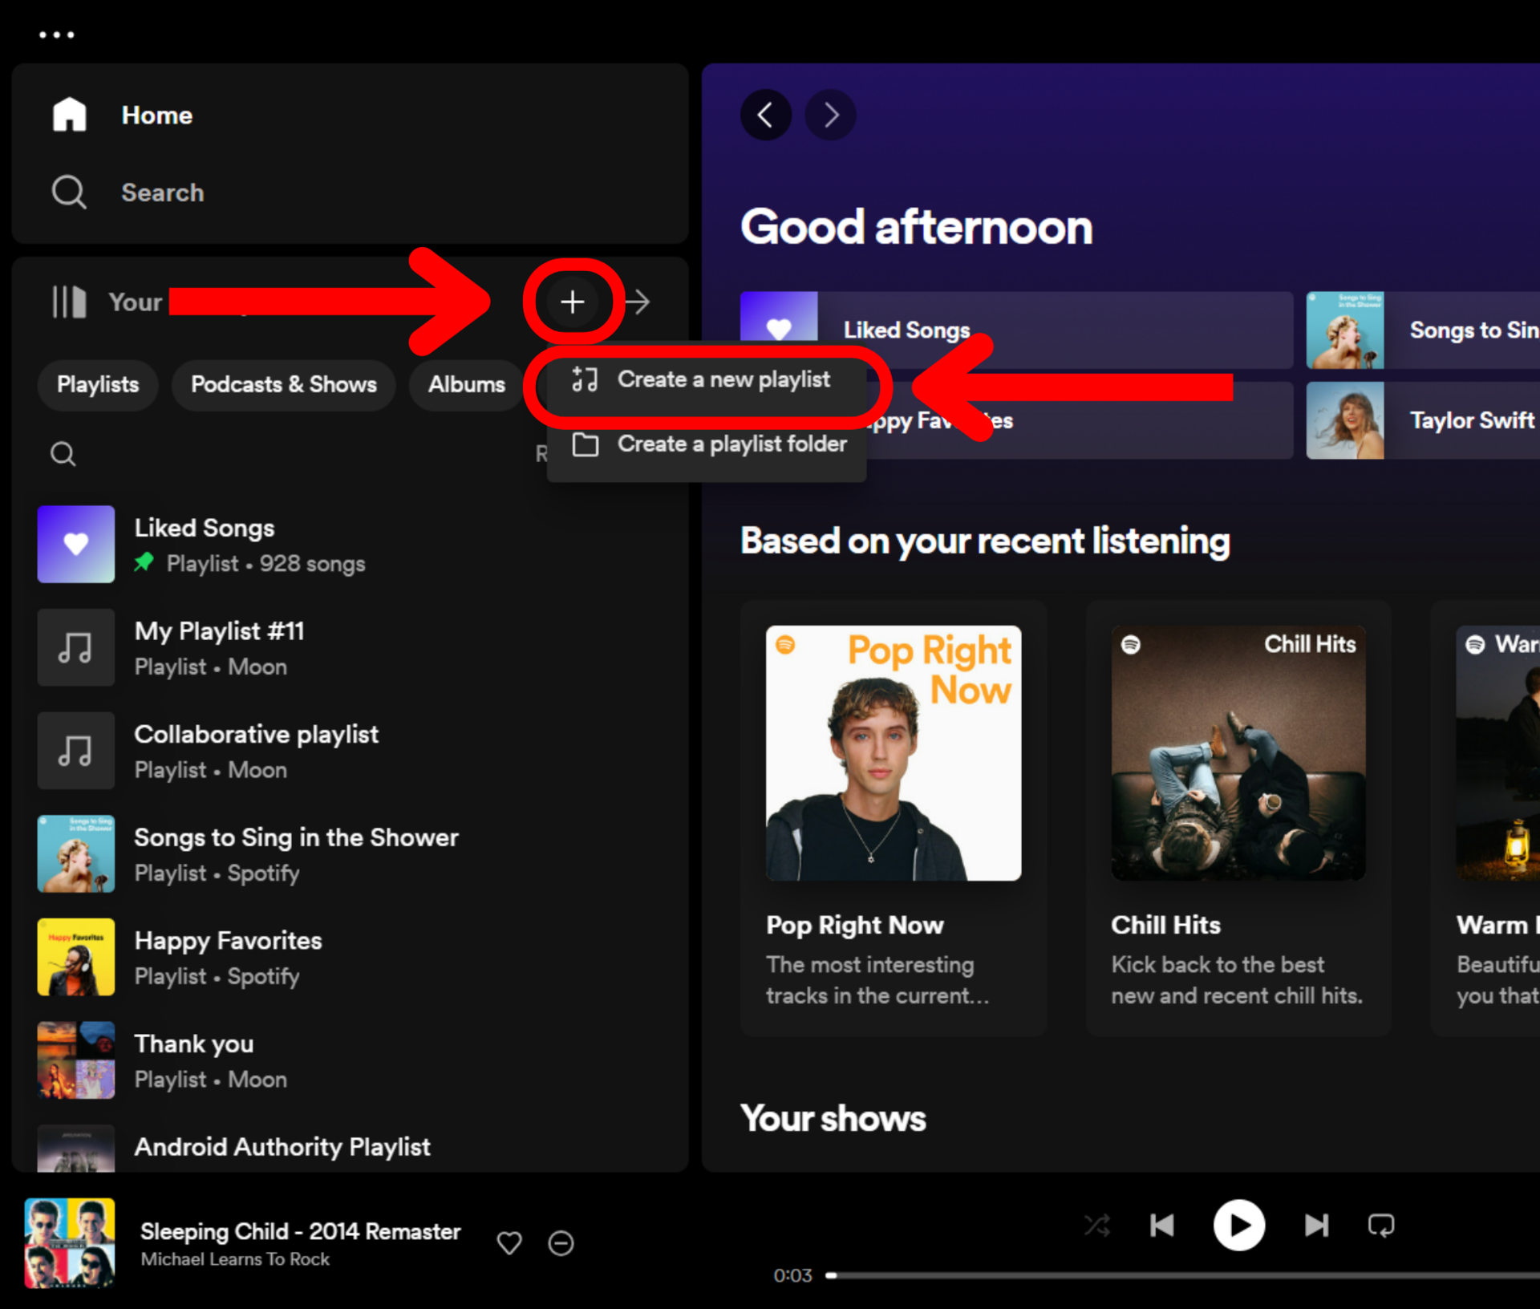Screen dimensions: 1540x1309
Task: Click the Home icon in sidebar
Action: tap(70, 115)
